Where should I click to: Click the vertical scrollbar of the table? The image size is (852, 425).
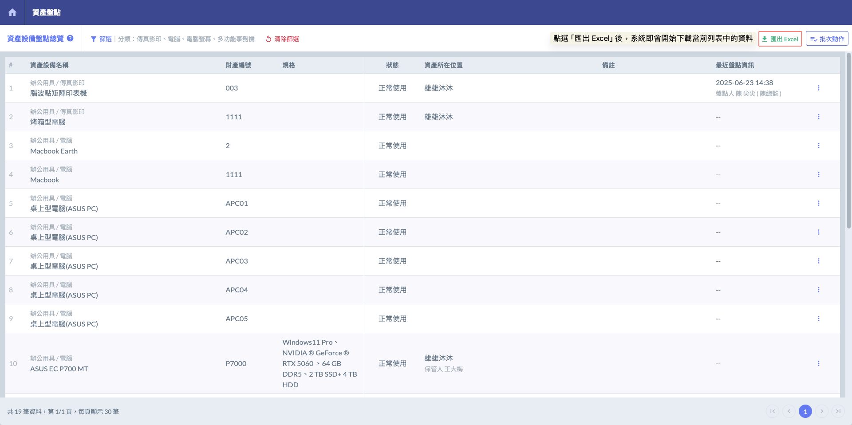pos(848,141)
